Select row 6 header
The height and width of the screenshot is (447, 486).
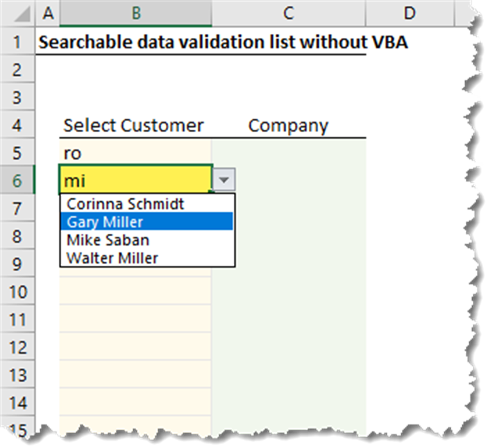(x=19, y=181)
